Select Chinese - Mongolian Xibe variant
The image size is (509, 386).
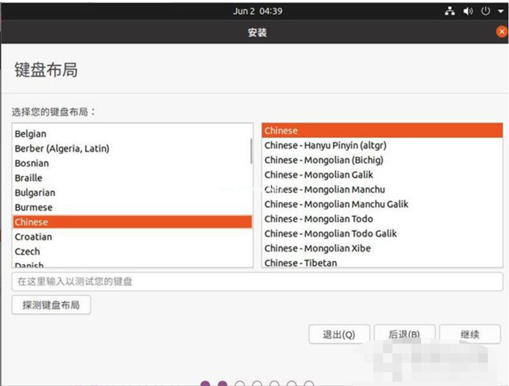[317, 248]
